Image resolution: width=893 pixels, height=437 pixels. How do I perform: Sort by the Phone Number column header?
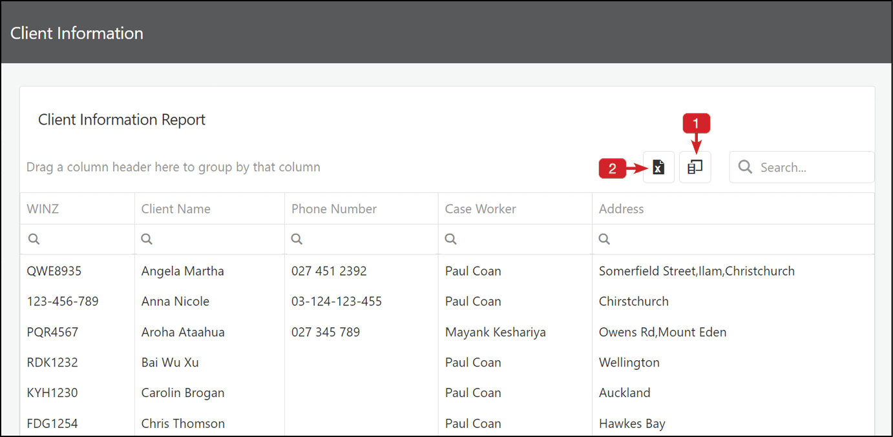coord(334,208)
